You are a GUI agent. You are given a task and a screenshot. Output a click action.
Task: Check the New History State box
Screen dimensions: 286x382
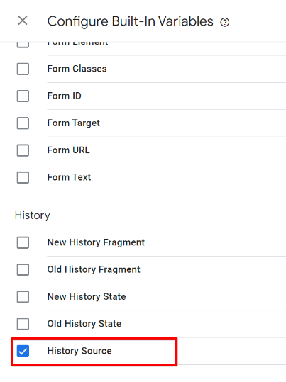[x=23, y=297]
